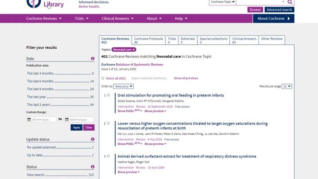Switch to the Editorials tab

pos(188,40)
